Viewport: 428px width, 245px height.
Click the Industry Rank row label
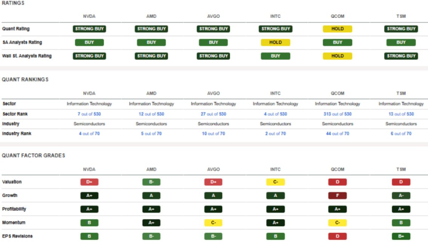(17, 134)
